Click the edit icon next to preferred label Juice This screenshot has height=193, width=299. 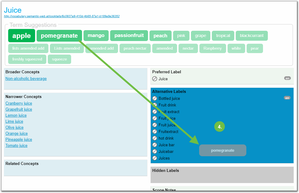[x=155, y=79]
